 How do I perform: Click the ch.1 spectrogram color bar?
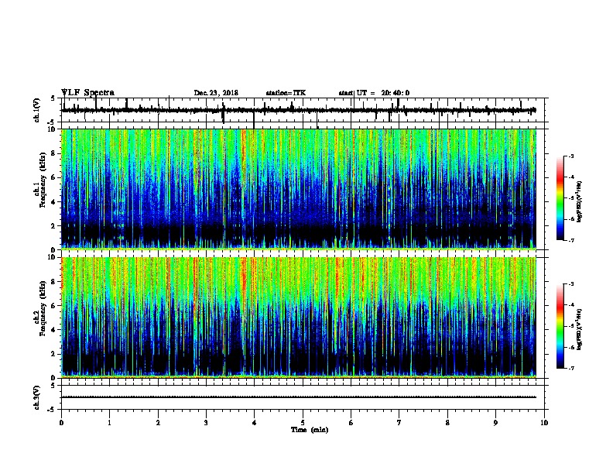click(560, 198)
